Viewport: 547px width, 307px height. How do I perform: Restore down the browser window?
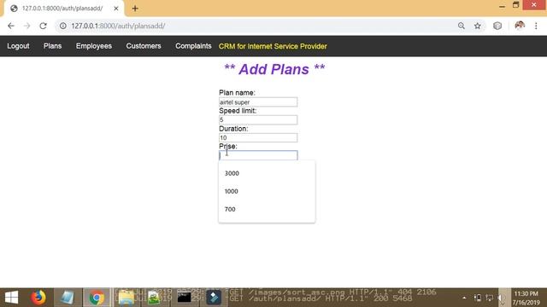click(x=515, y=5)
